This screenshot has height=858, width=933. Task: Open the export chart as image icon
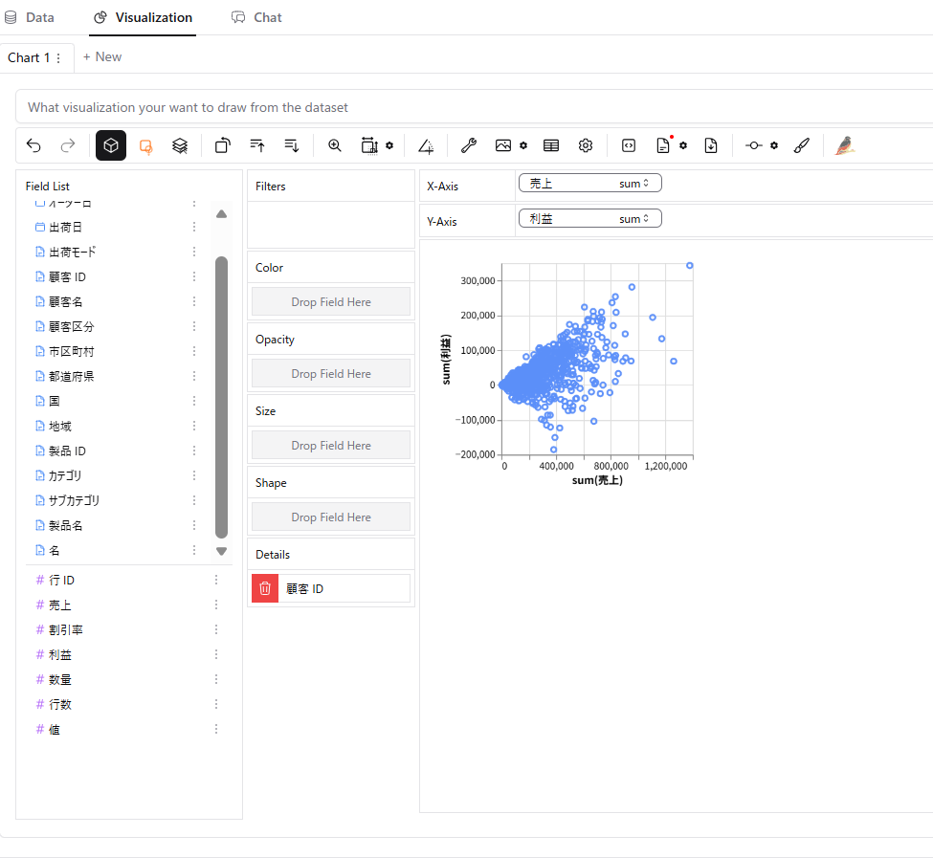tap(503, 144)
